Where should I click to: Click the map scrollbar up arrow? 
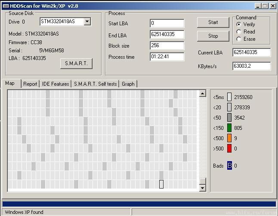(203, 93)
